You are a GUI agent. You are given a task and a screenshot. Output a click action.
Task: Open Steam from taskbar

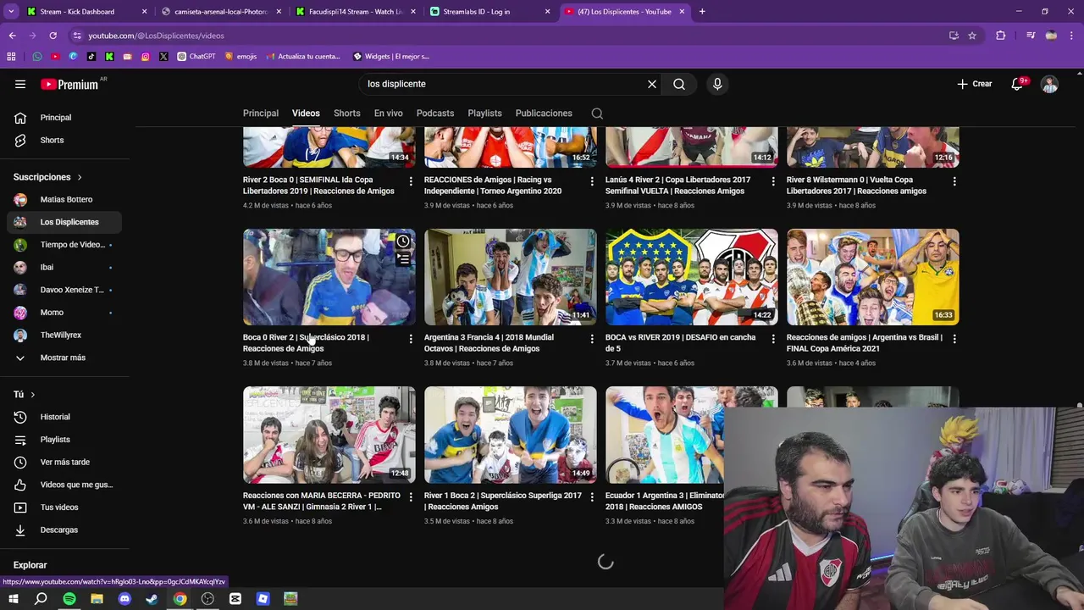point(152,599)
